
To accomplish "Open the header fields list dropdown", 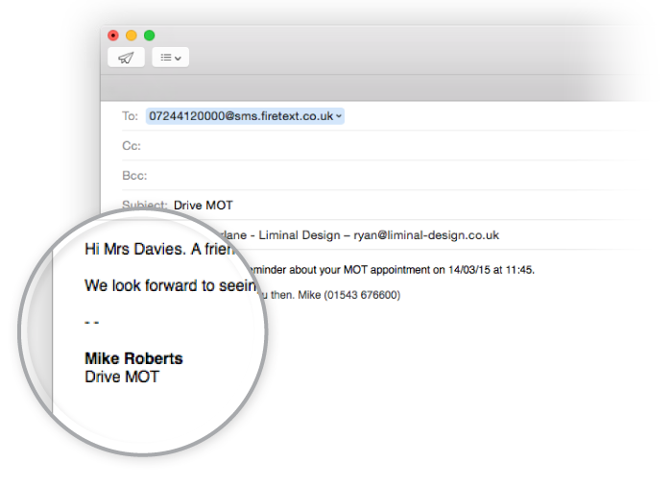I will click(170, 58).
